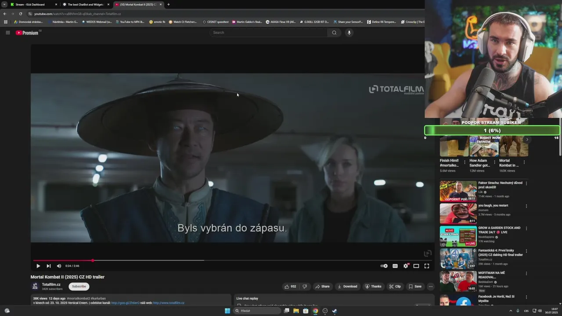
Task: Create a clip with the Clip button
Action: pyautogui.click(x=395, y=287)
